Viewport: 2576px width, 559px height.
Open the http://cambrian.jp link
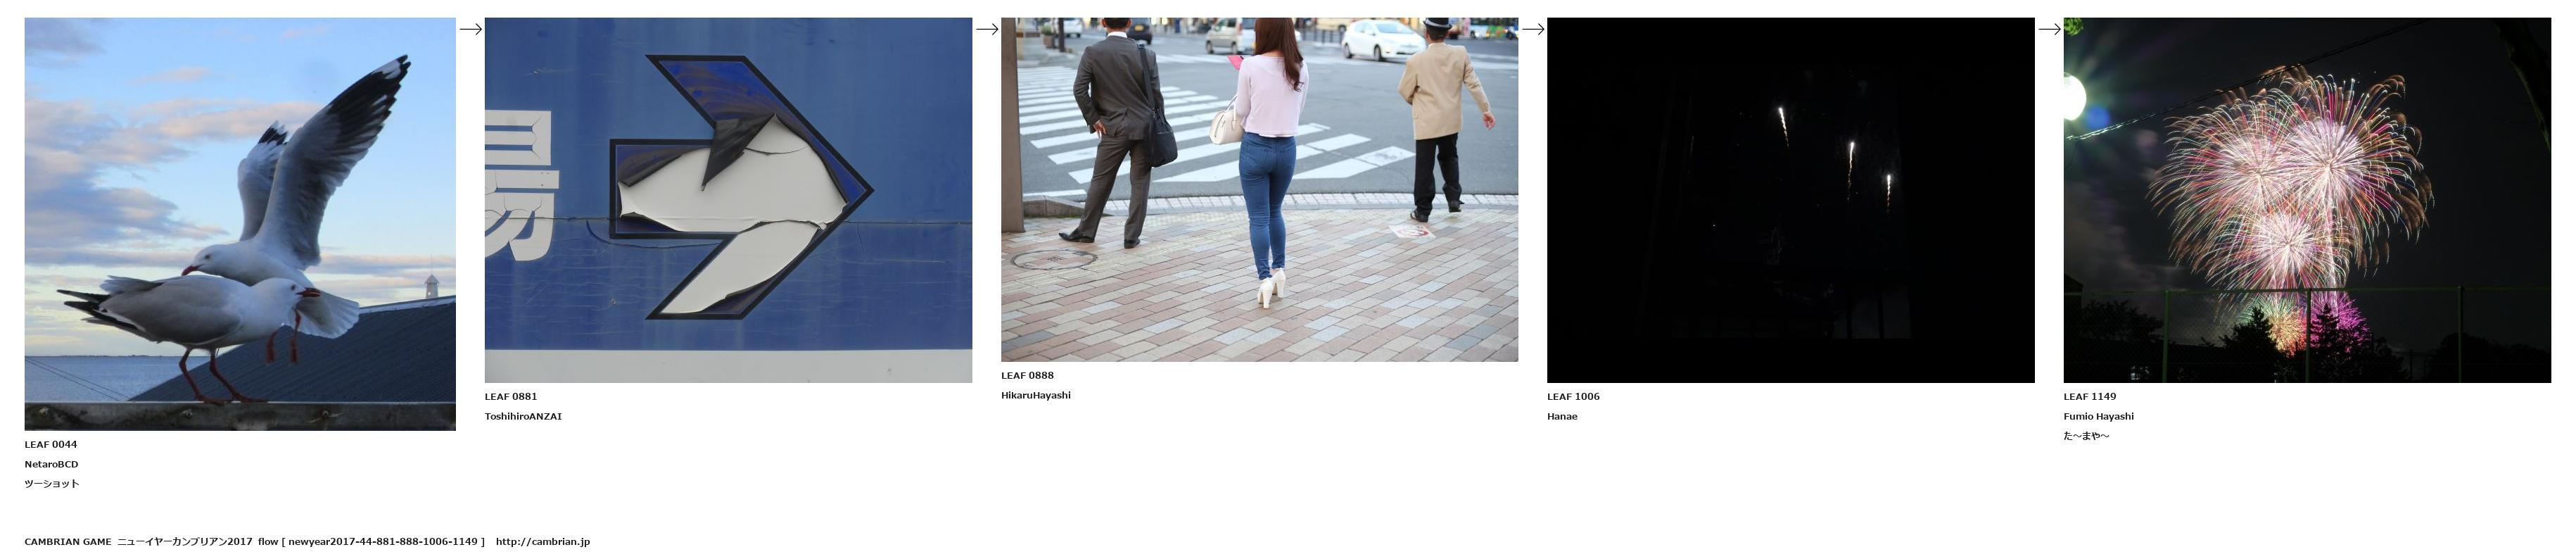click(542, 542)
